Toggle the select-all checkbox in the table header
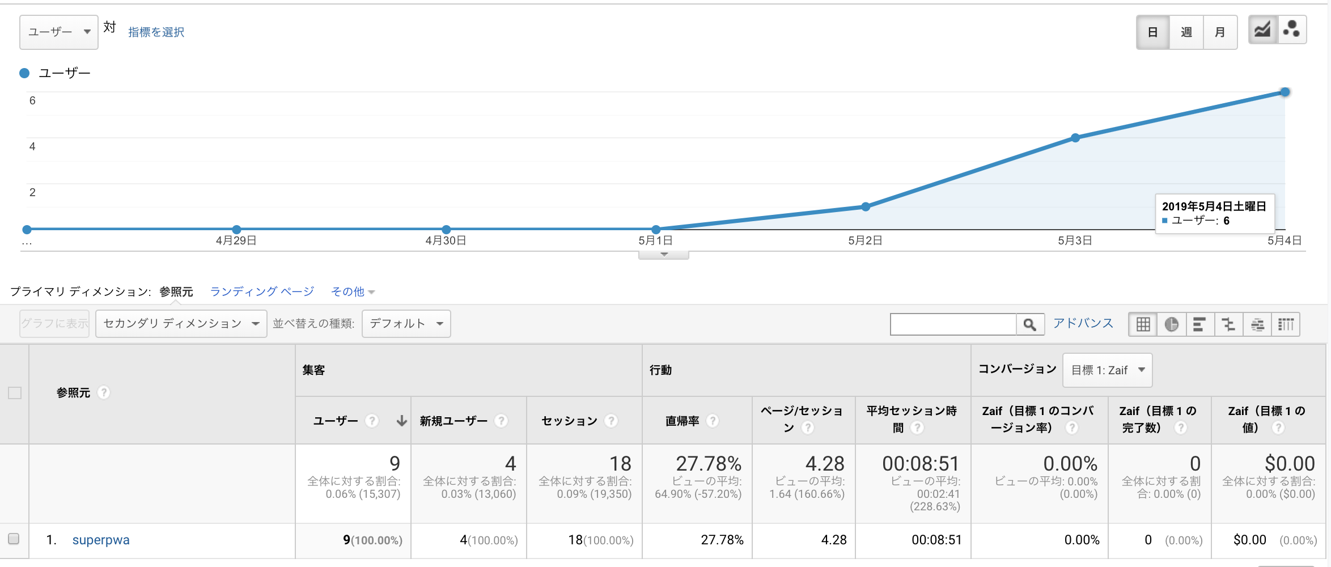 click(x=14, y=392)
